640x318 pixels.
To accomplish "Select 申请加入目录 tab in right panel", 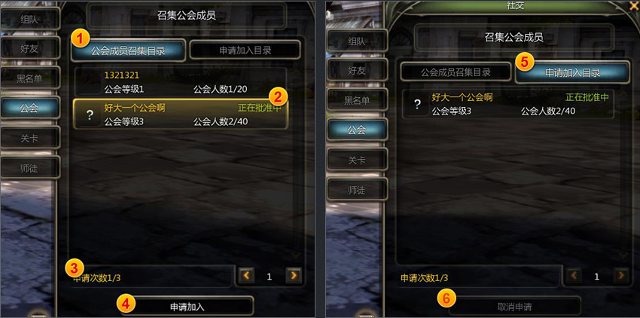I will tap(573, 73).
